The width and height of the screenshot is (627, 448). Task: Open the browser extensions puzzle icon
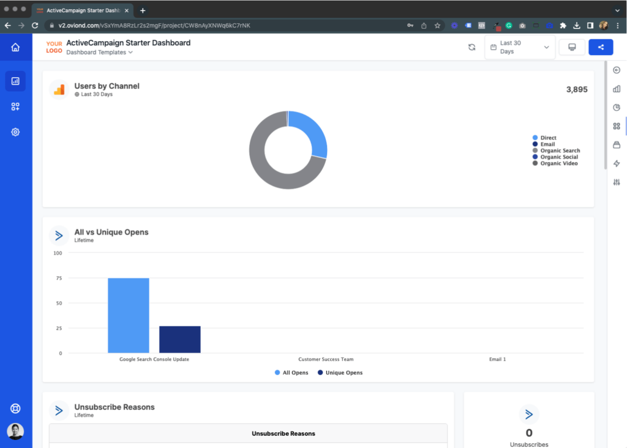point(563,25)
